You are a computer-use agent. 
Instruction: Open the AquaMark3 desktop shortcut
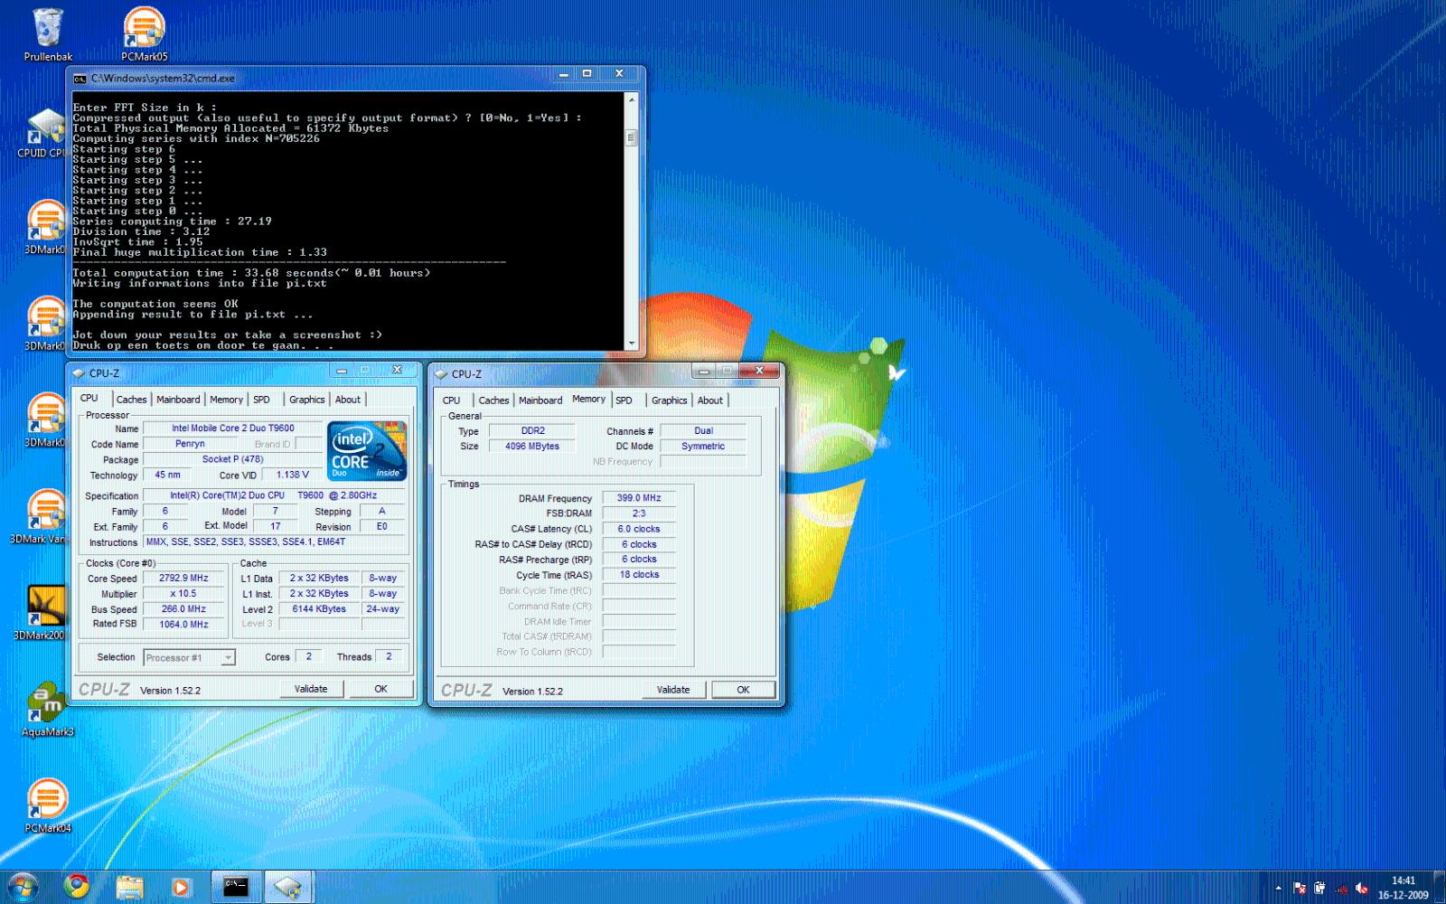pyautogui.click(x=47, y=711)
